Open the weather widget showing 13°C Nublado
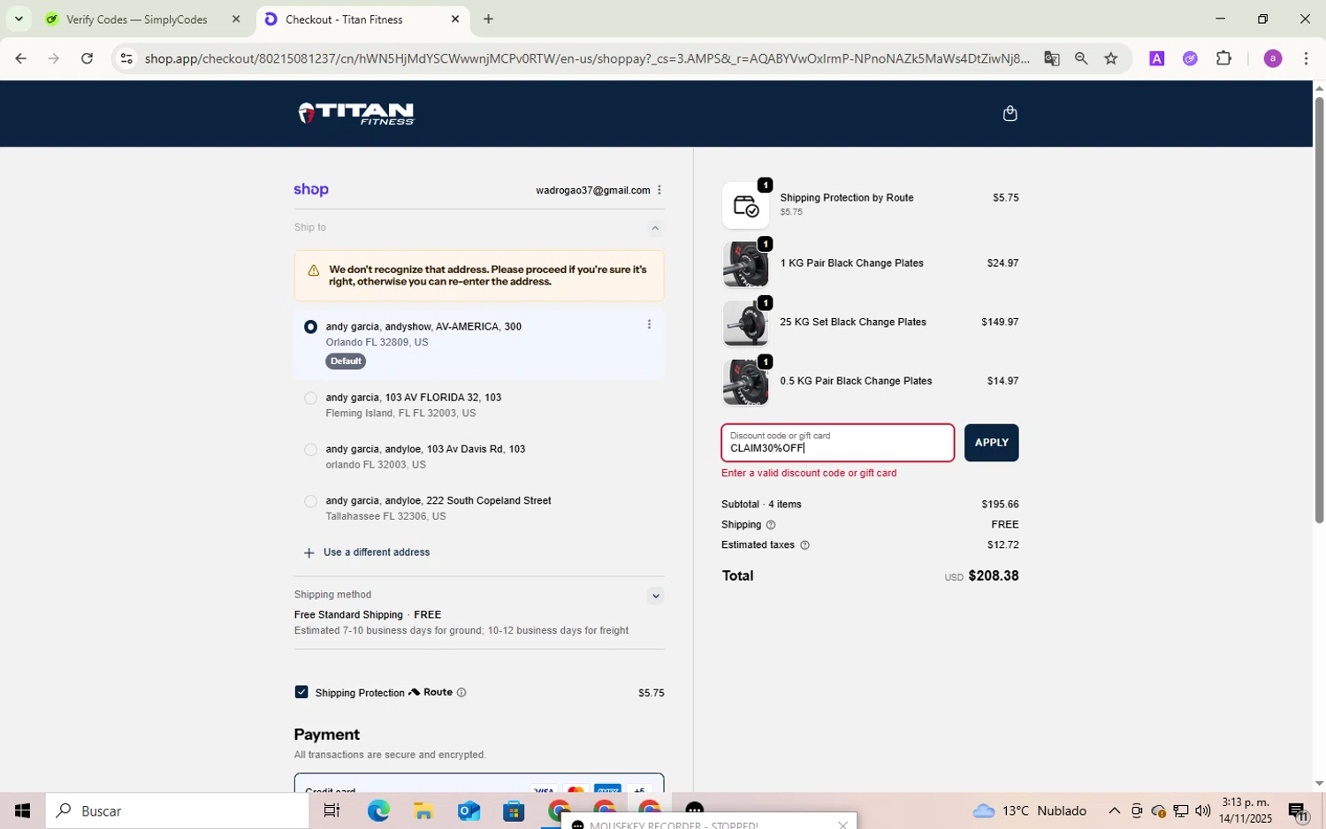 point(1030,810)
